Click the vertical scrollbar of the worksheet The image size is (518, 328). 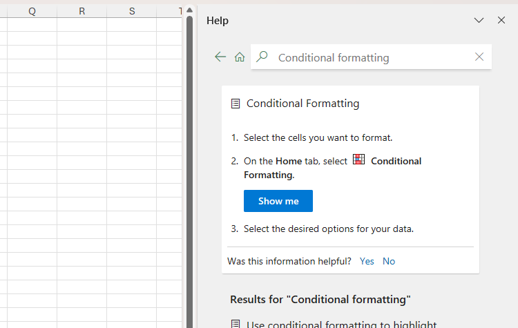pyautogui.click(x=189, y=173)
